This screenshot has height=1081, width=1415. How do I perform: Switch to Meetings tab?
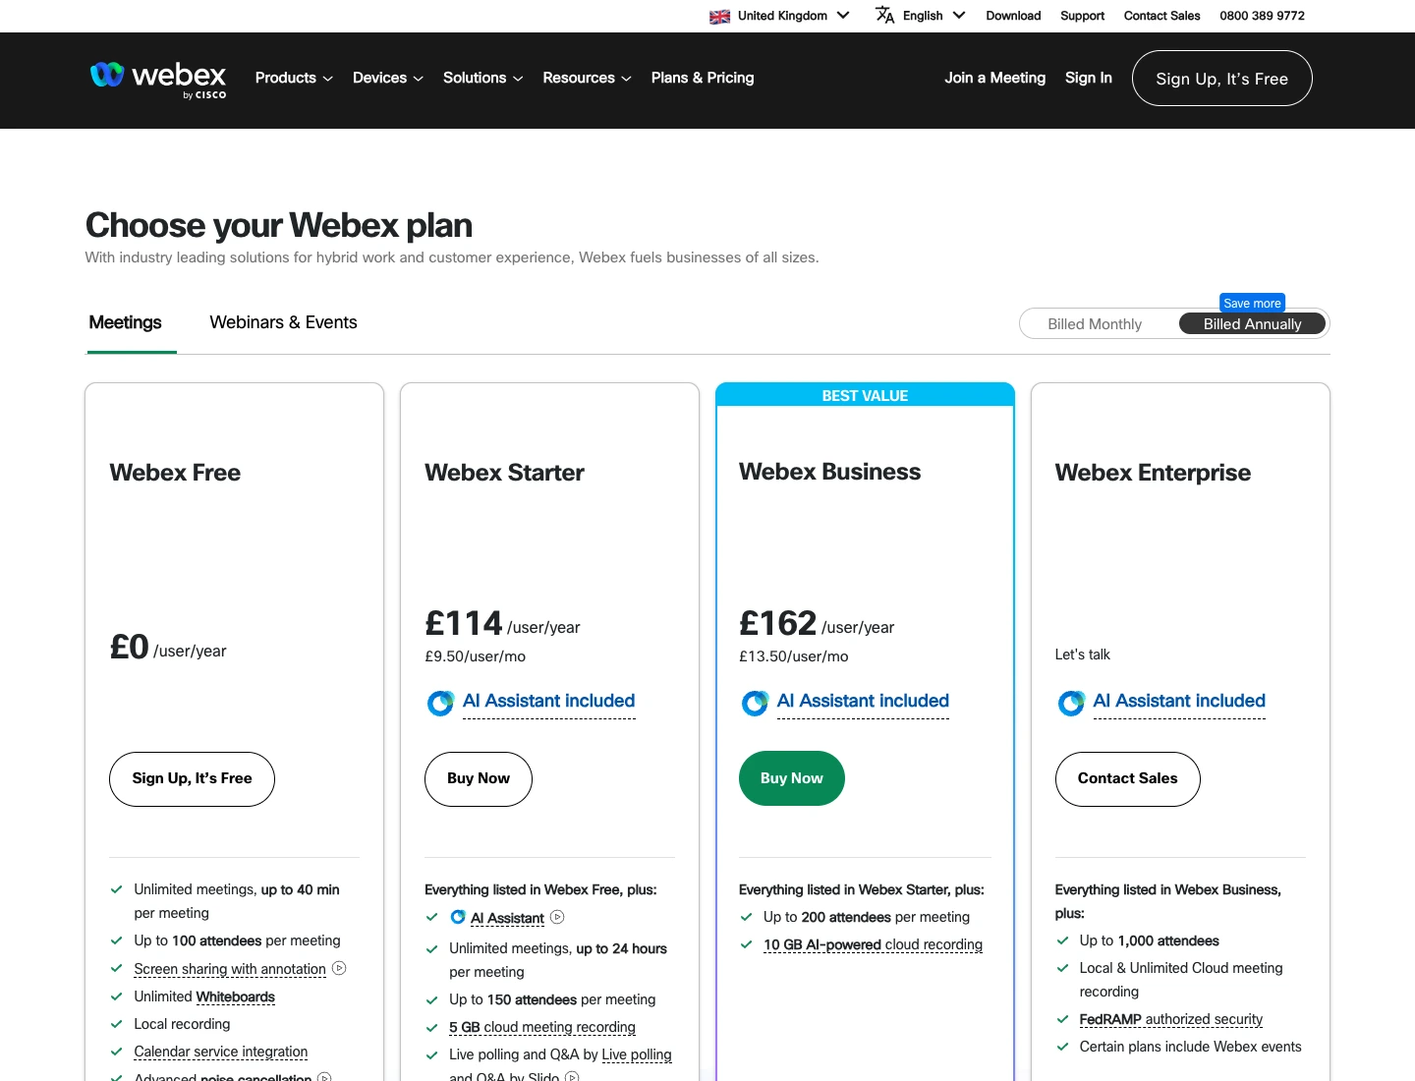coord(125,322)
